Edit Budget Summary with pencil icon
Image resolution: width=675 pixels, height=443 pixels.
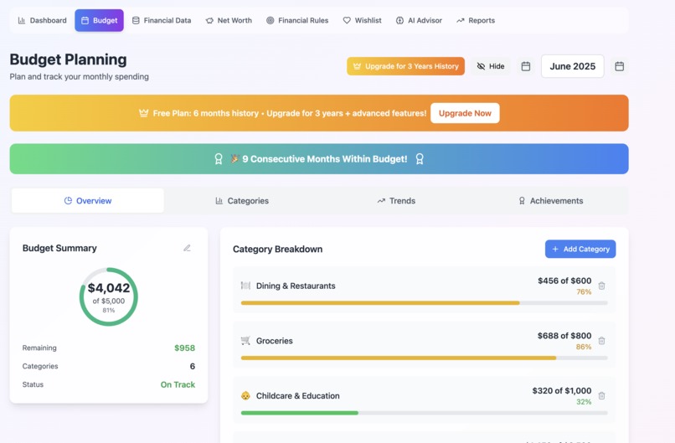point(187,248)
